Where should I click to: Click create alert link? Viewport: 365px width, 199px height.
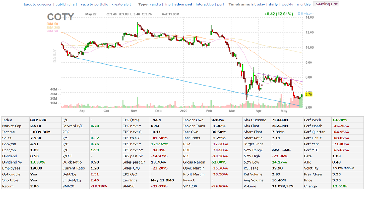pos(122,4)
